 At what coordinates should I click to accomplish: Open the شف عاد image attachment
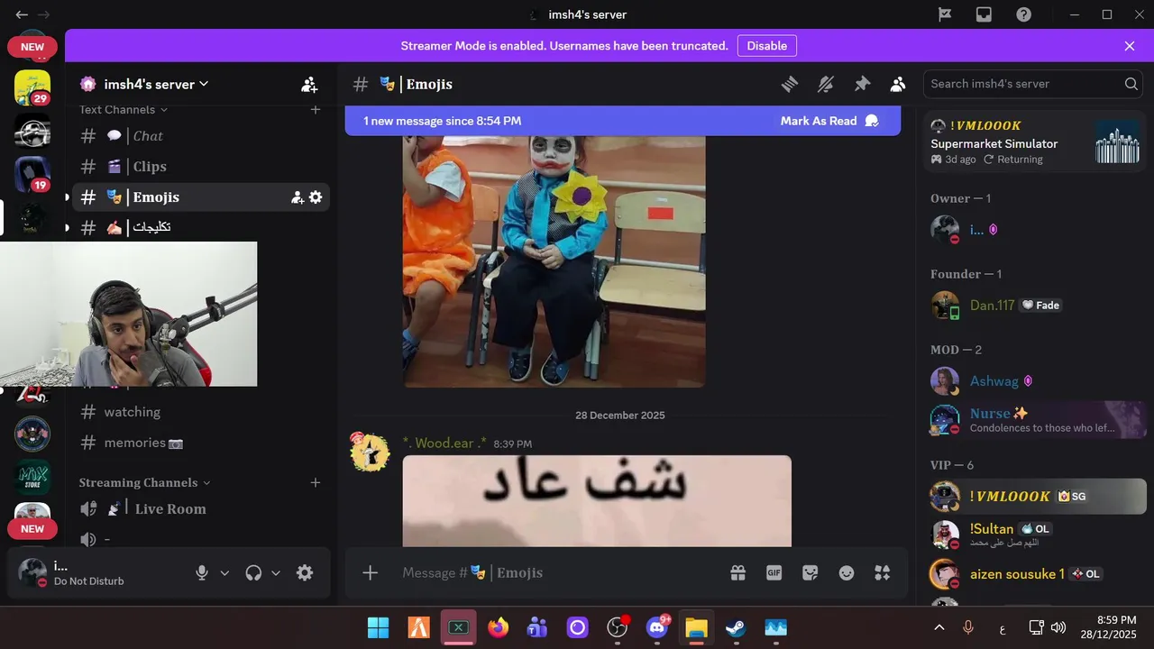pos(597,501)
